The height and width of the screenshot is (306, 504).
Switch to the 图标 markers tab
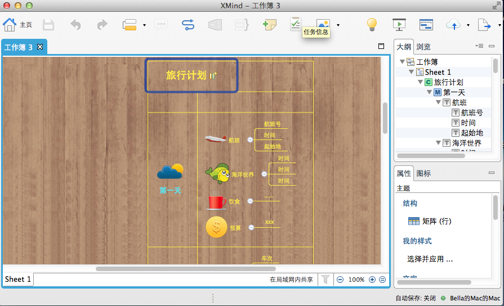click(423, 173)
